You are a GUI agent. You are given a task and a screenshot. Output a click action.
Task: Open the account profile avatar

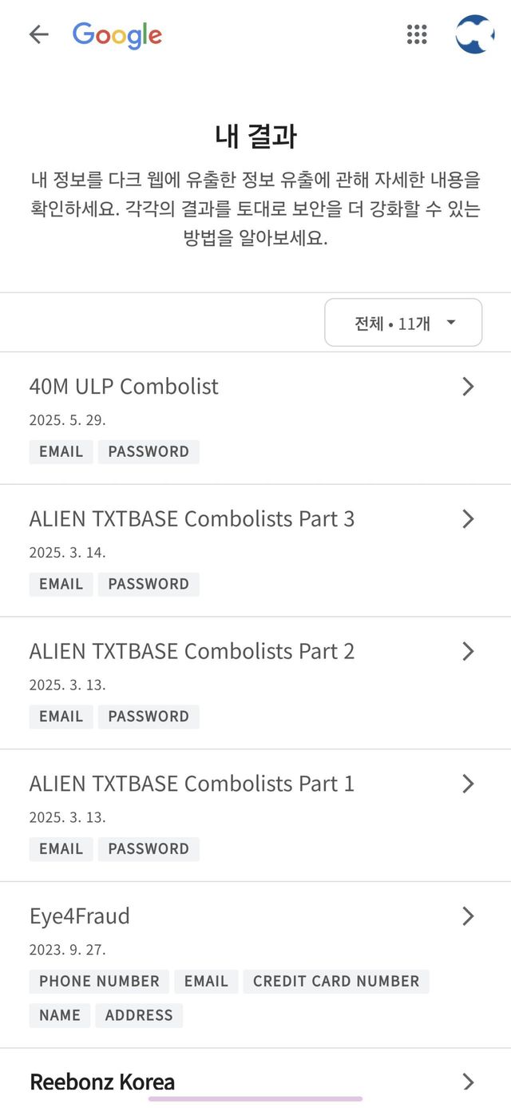[x=474, y=34]
